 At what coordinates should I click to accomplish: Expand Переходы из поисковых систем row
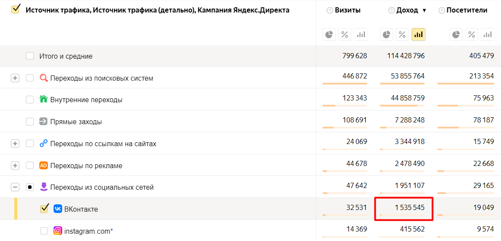15,78
